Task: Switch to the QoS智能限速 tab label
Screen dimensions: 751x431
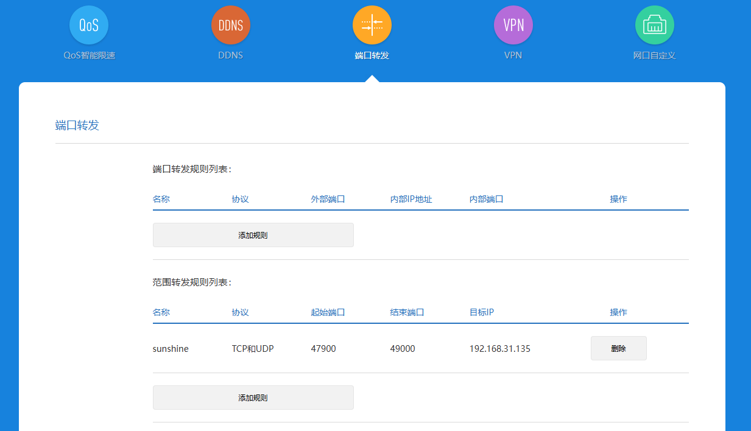Action: click(89, 55)
